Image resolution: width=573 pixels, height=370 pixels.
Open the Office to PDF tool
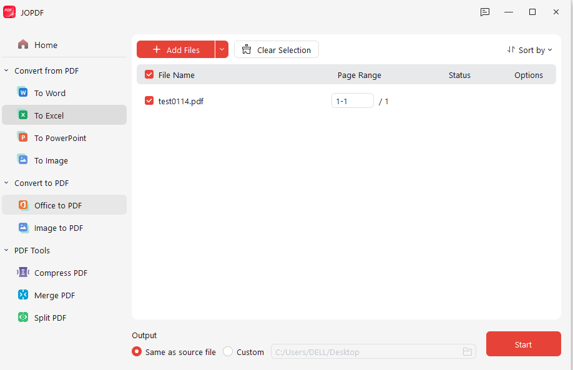pyautogui.click(x=57, y=205)
